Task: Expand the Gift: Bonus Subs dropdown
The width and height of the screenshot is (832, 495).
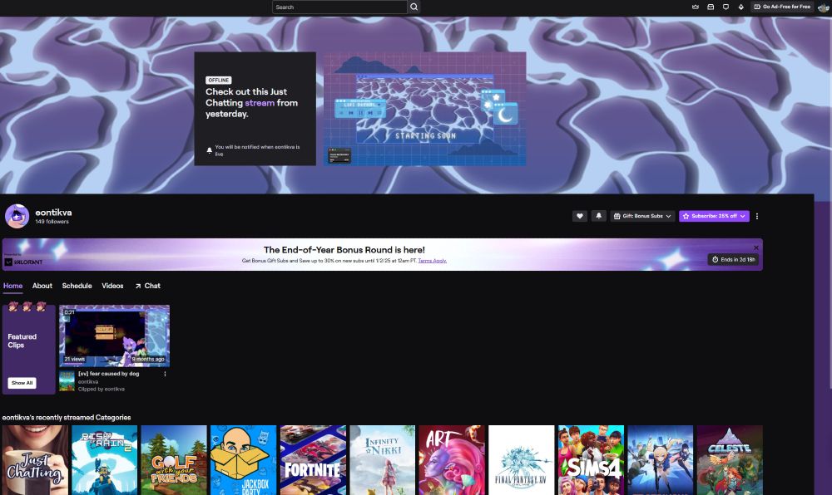Action: (642, 216)
